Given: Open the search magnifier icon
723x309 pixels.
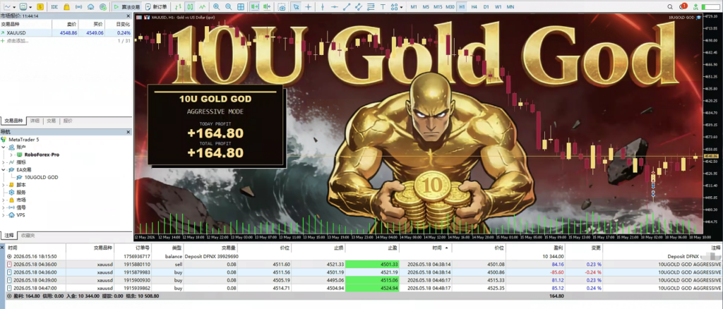Looking at the screenshot, I should [671, 7].
